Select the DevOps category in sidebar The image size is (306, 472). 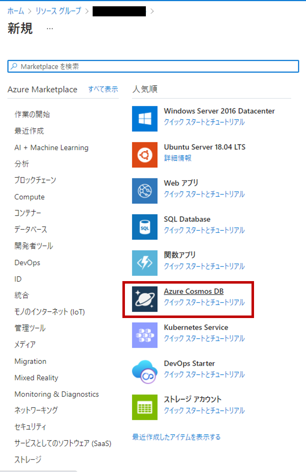[27, 263]
